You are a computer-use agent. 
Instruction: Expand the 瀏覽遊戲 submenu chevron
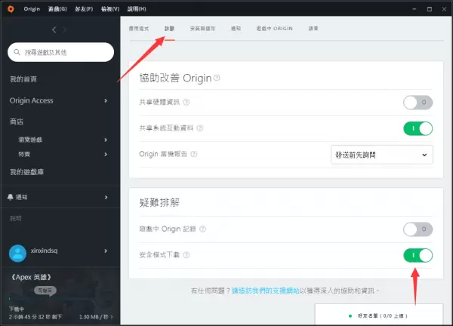[106, 140]
